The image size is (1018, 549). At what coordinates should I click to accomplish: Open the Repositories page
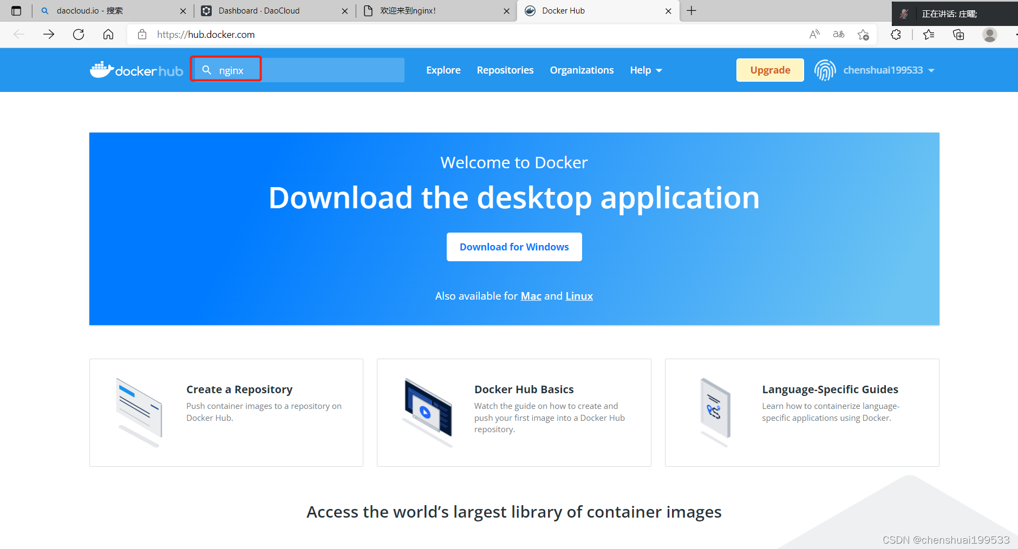[x=505, y=70]
